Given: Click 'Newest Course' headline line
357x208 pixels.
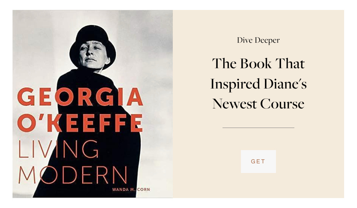Looking at the screenshot, I should 258,104.
